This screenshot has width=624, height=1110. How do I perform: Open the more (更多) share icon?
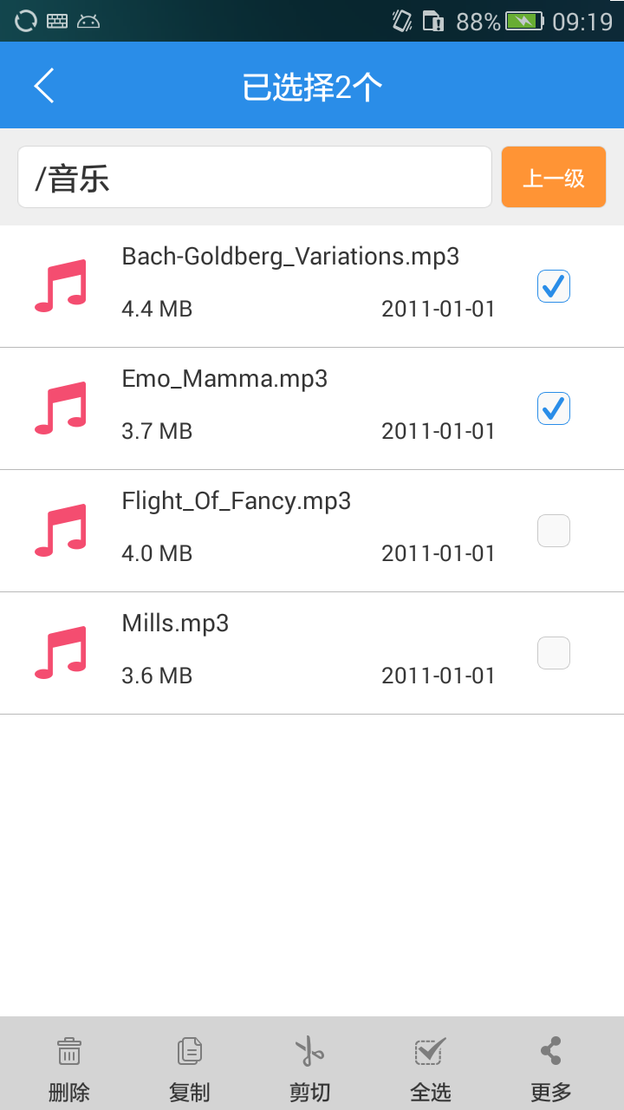[x=550, y=1051]
